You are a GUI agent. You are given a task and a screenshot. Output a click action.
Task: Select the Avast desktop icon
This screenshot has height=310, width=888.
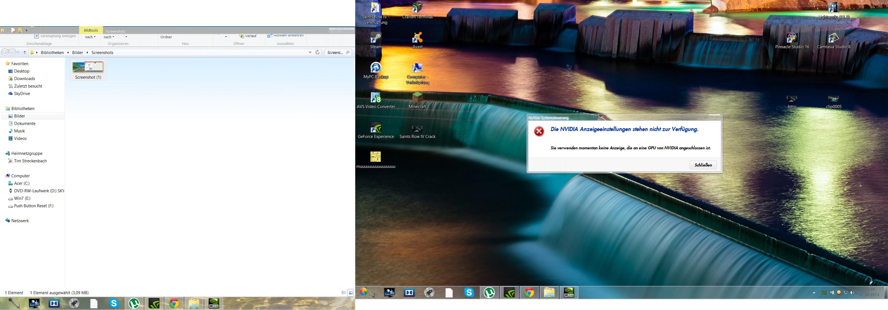pyautogui.click(x=417, y=38)
